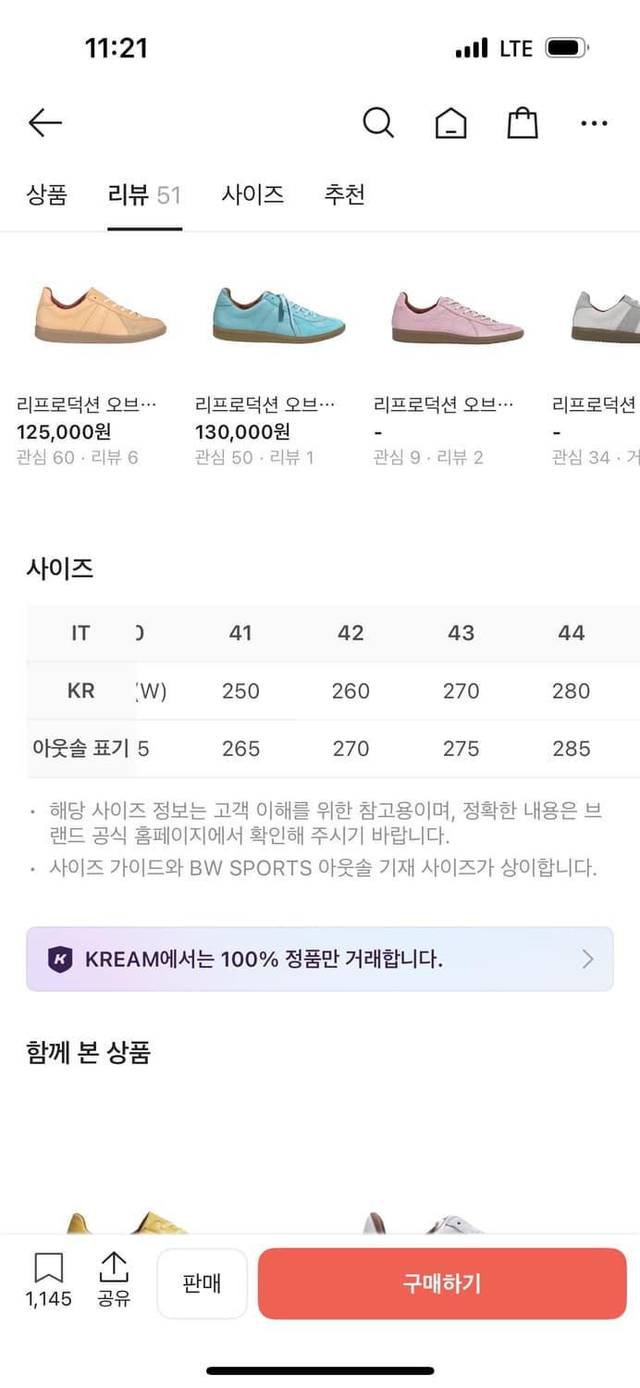Tap the 125,000원 product price link
Screen dimensions: 640x1388
tap(67, 432)
